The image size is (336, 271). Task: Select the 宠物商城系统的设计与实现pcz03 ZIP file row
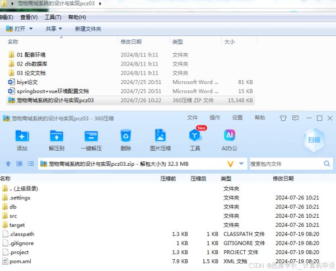(130, 100)
